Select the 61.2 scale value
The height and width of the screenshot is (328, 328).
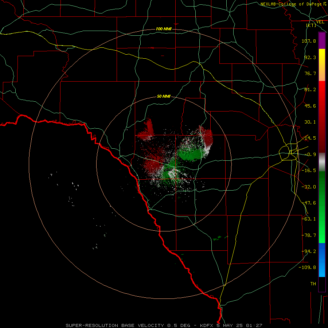[x=310, y=90]
